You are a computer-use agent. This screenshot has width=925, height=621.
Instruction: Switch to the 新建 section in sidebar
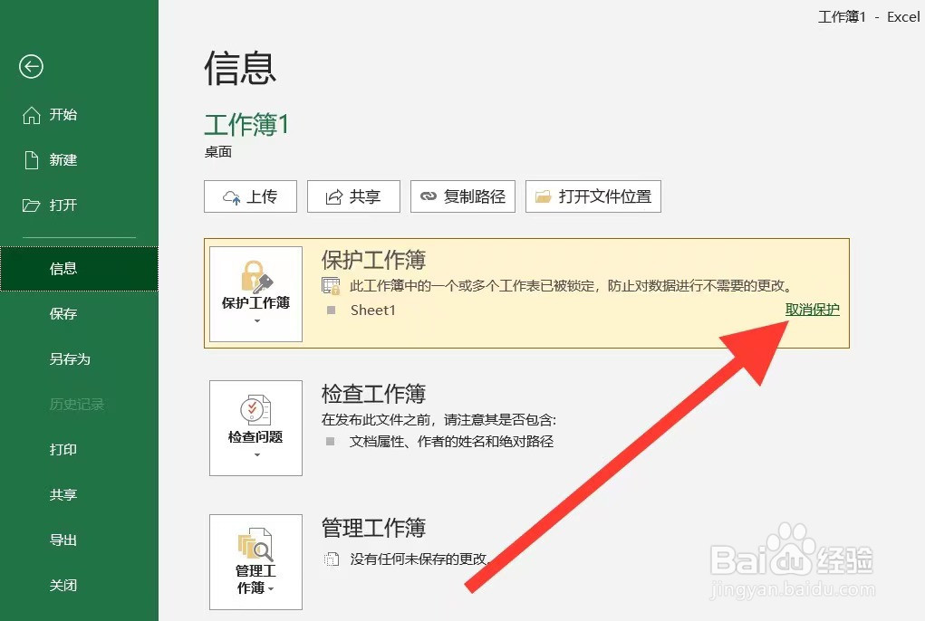[63, 160]
